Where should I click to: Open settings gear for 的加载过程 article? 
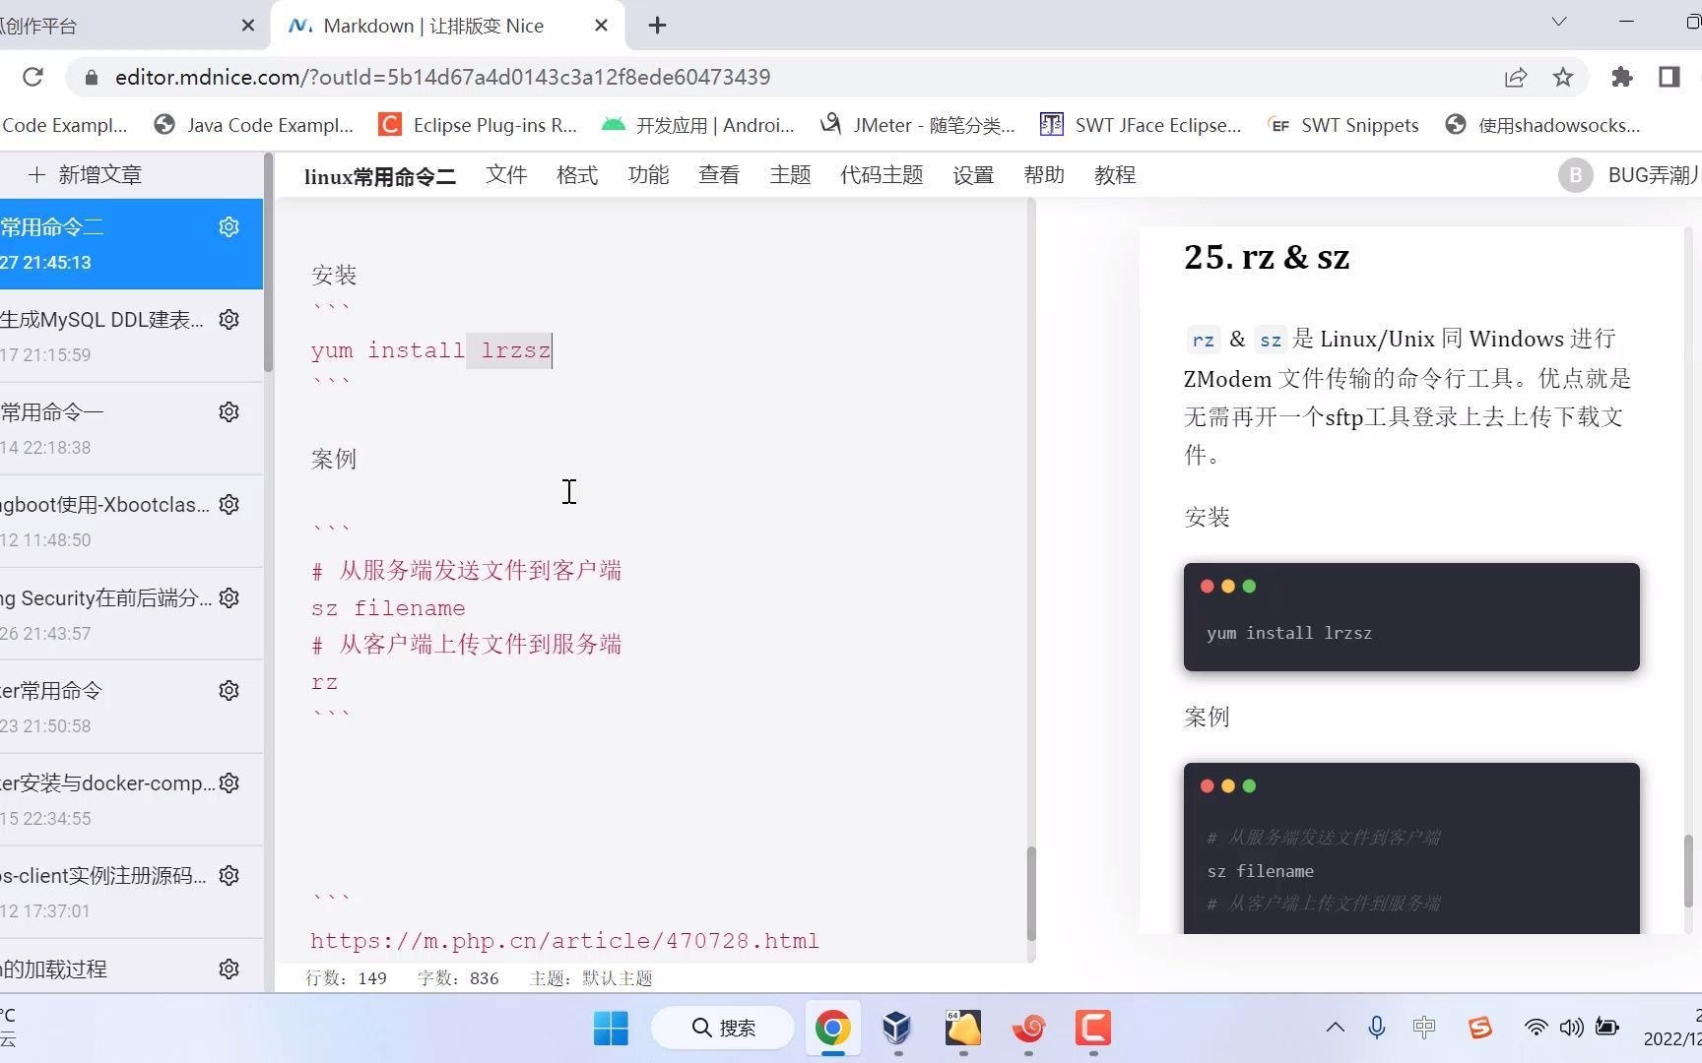[x=229, y=969]
